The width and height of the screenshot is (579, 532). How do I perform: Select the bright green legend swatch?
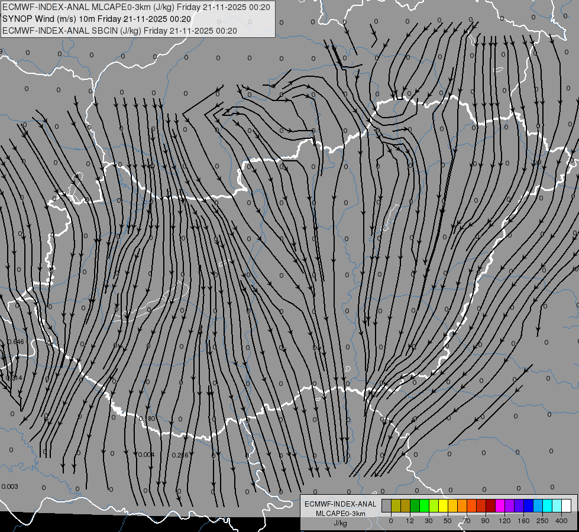[x=424, y=506]
